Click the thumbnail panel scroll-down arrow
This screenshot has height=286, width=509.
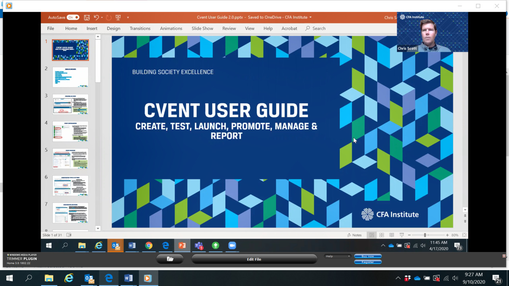[x=98, y=228]
